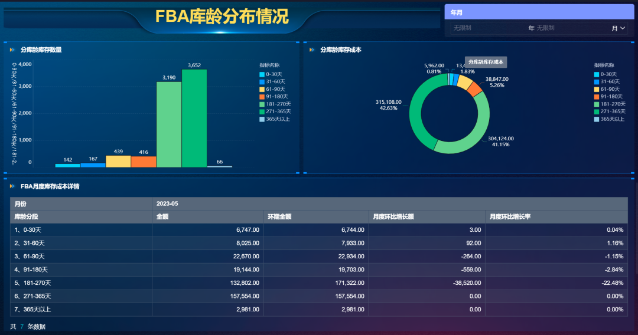
Task: Click the 月 month 无限制 input field
Action: [x=572, y=28]
